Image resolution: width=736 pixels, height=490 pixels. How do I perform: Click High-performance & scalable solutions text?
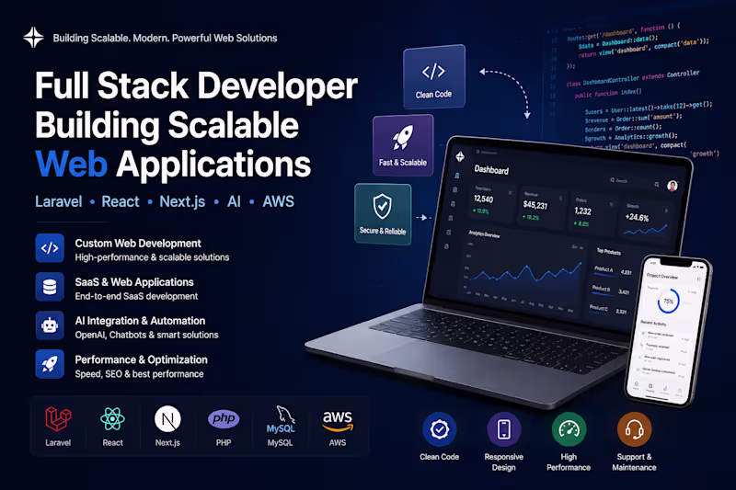tap(152, 257)
